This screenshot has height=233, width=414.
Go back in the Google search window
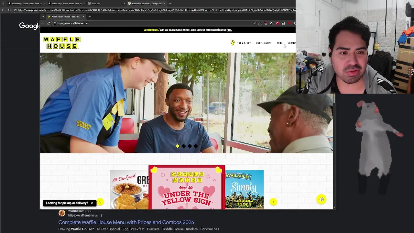tap(3, 10)
